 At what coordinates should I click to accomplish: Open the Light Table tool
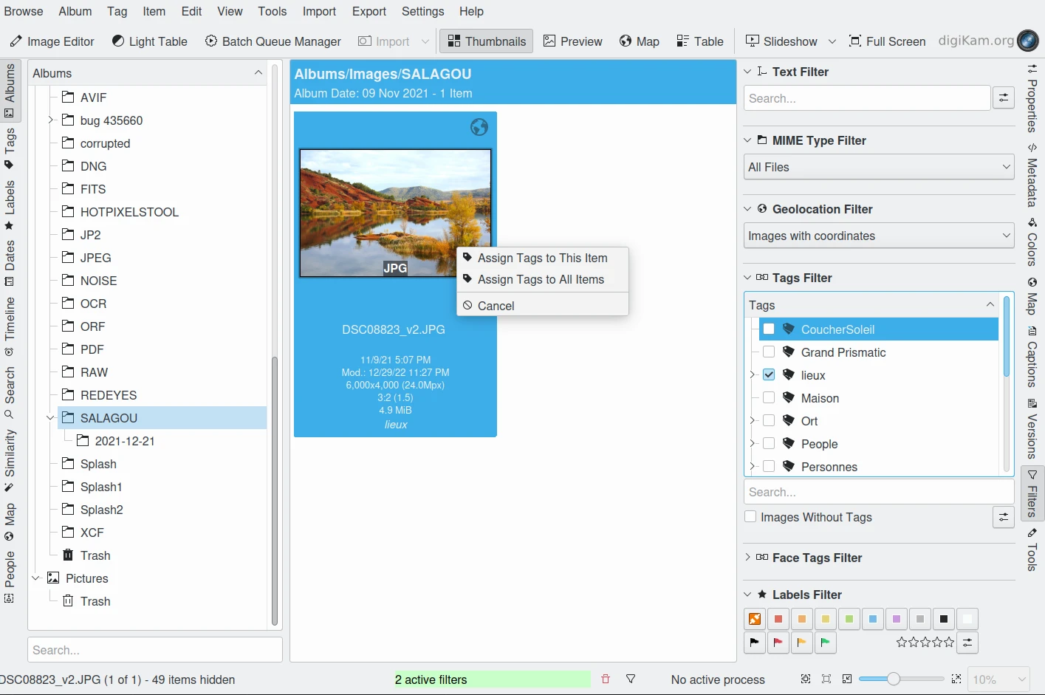pos(149,41)
